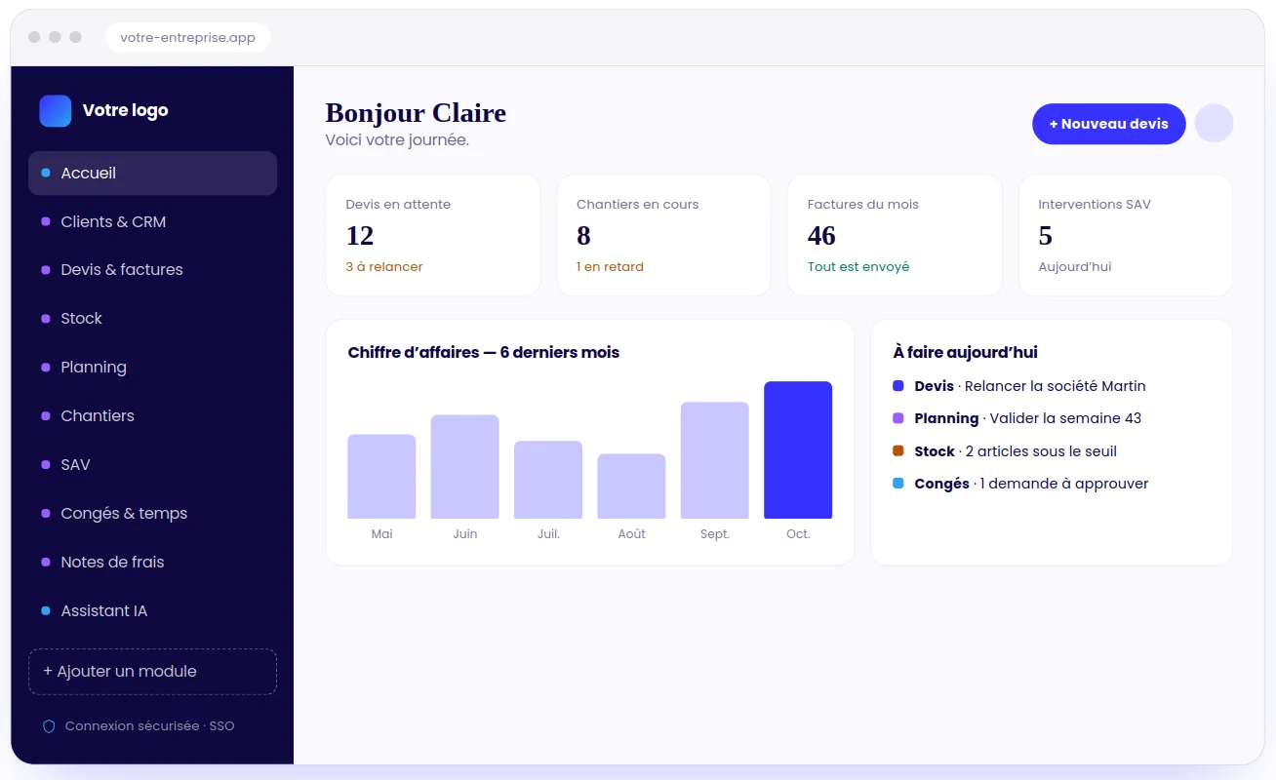Navigate to Chantiers

coord(152,416)
